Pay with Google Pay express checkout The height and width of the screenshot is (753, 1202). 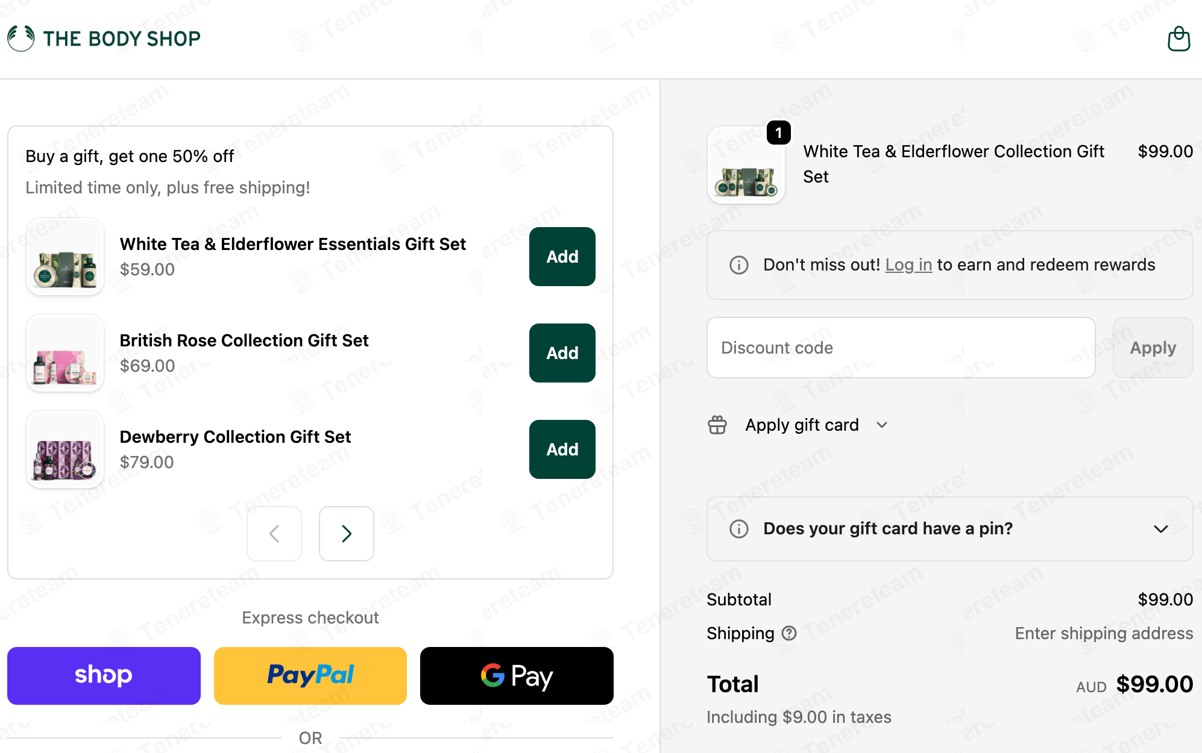pyautogui.click(x=517, y=676)
